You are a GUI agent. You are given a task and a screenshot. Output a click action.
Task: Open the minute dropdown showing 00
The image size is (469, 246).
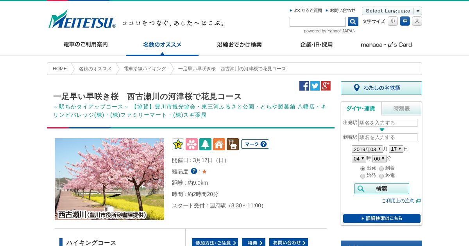(379, 159)
